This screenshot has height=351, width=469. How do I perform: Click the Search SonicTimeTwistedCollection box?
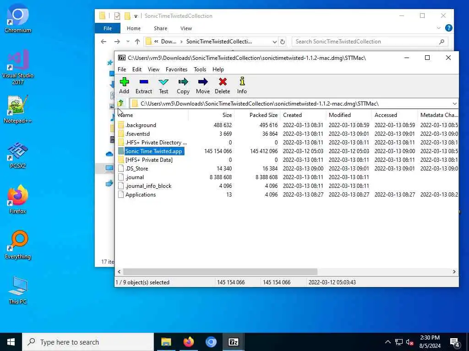tap(370, 42)
